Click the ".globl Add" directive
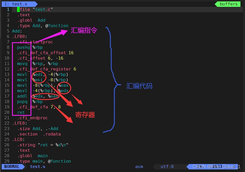Image resolution: width=245 pixels, height=172 pixels. click(x=31, y=20)
